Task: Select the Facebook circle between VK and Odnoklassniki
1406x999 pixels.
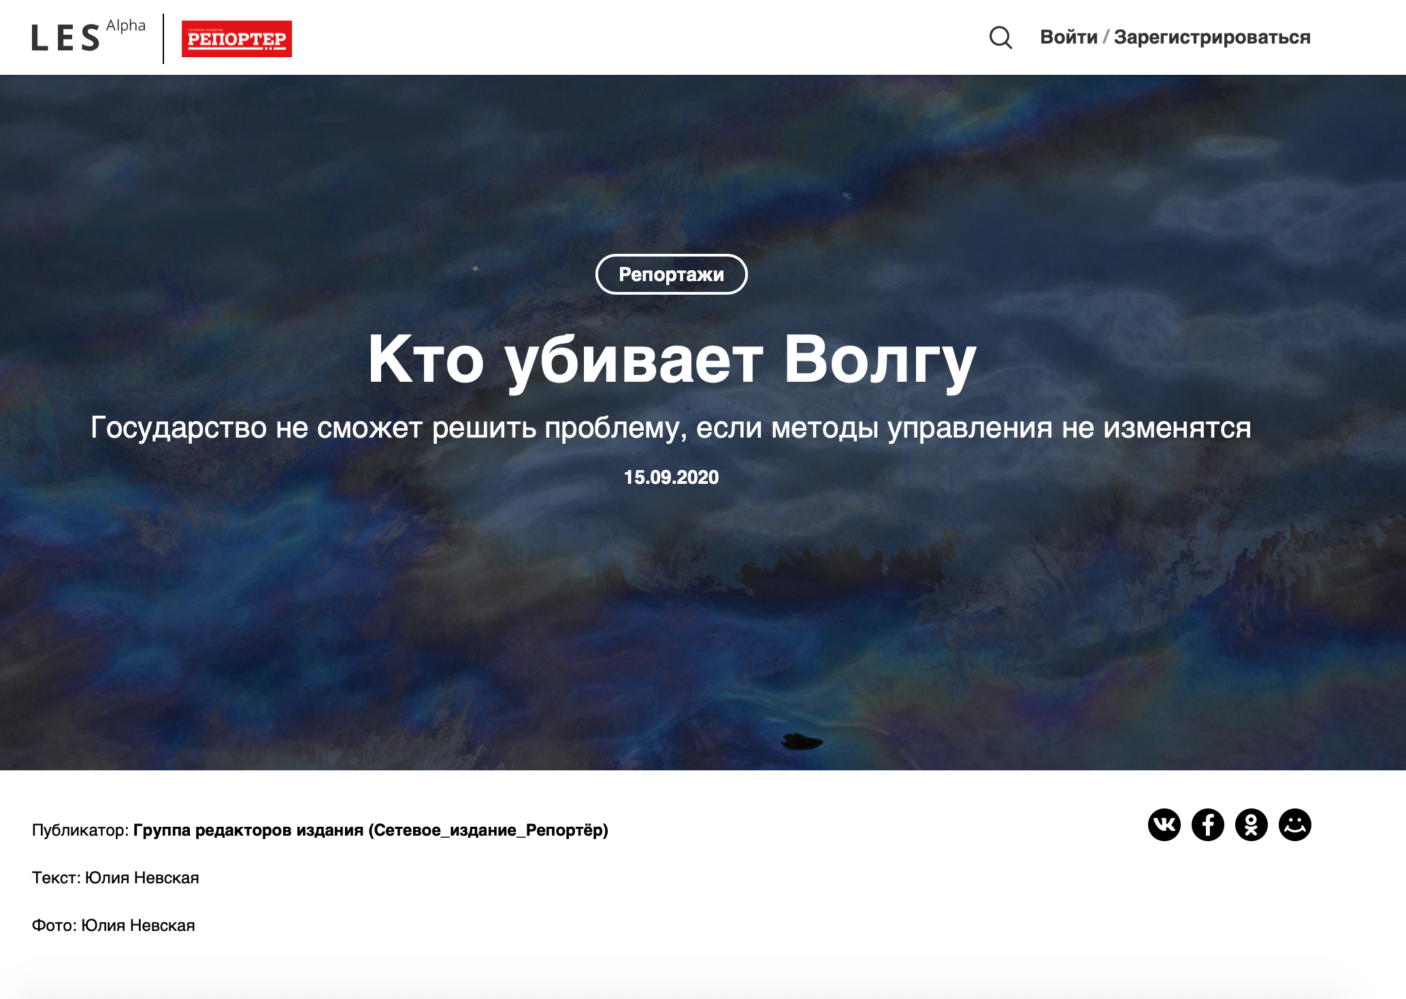Action: (x=1208, y=825)
